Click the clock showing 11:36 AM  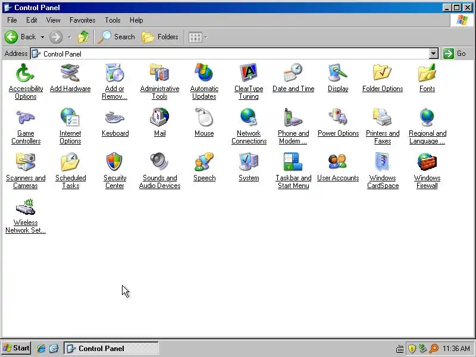point(456,348)
